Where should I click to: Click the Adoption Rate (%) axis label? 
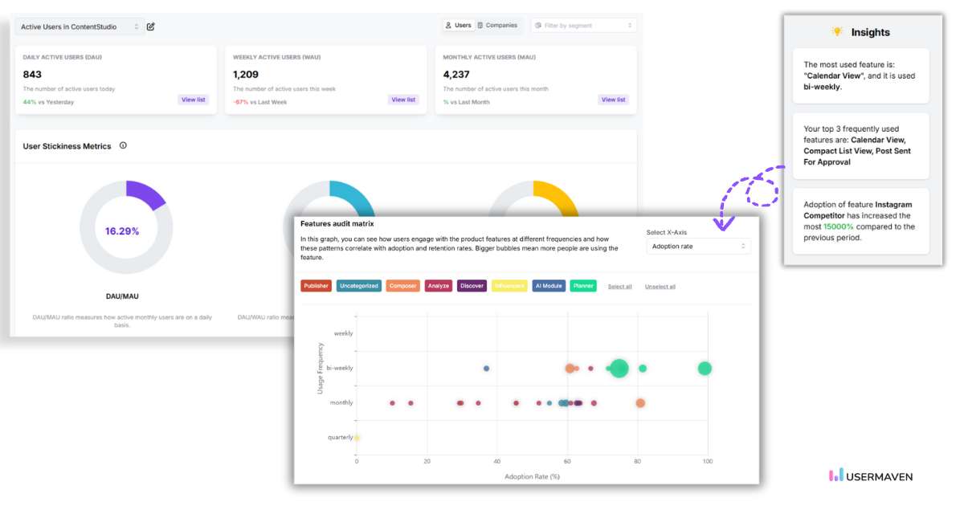pyautogui.click(x=532, y=476)
